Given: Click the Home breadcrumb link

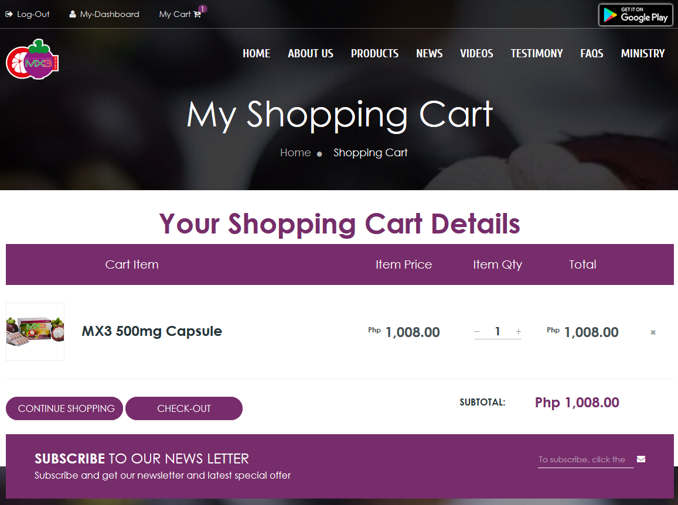Looking at the screenshot, I should coord(295,153).
